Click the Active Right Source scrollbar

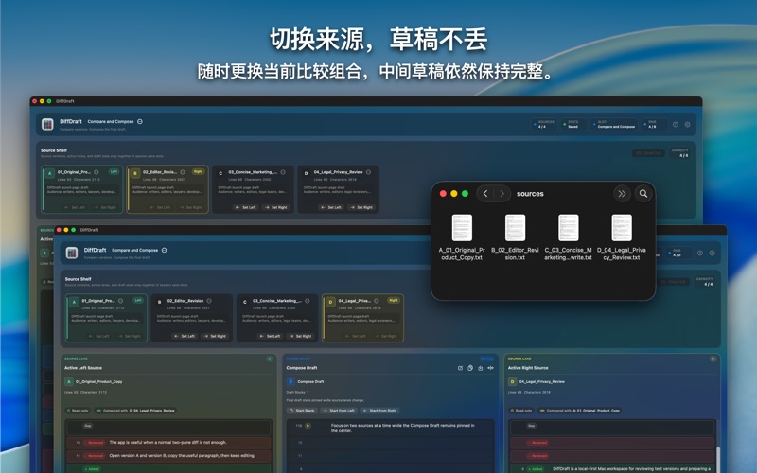coord(718,459)
